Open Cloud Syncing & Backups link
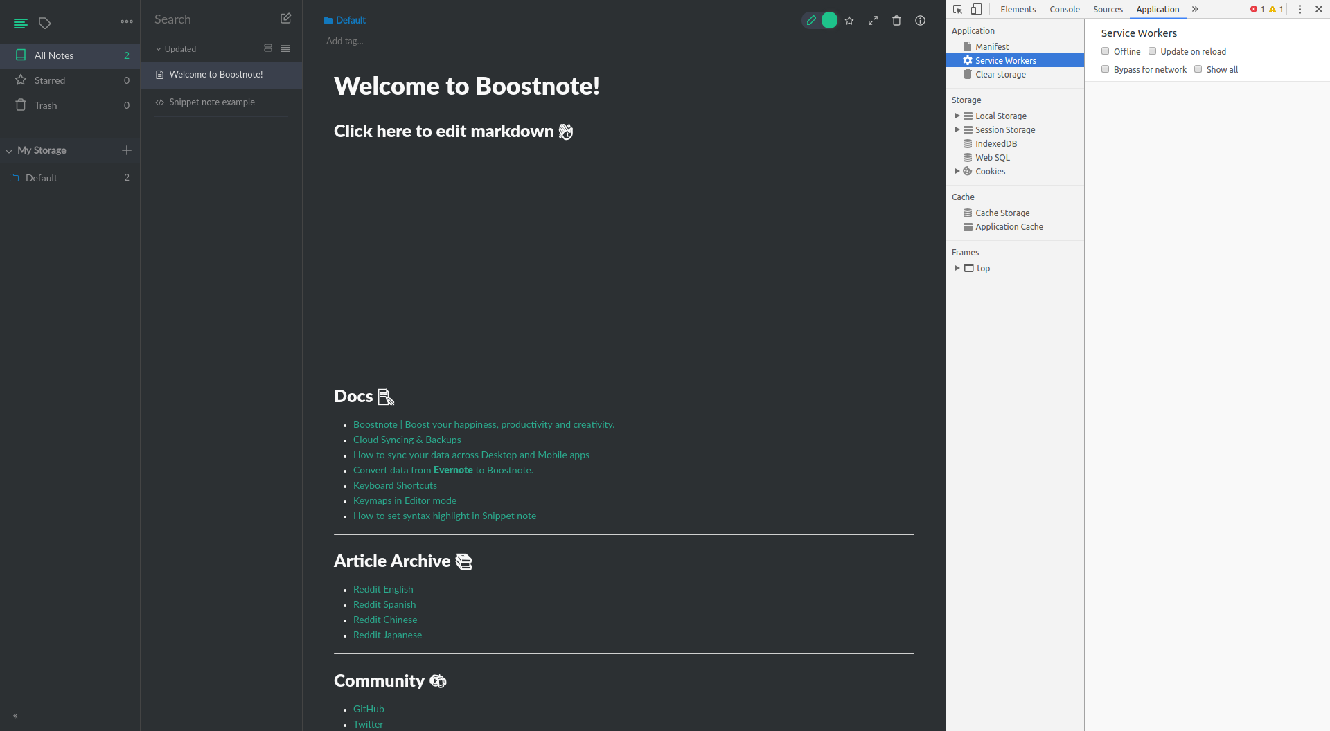The width and height of the screenshot is (1330, 731). [x=407, y=440]
